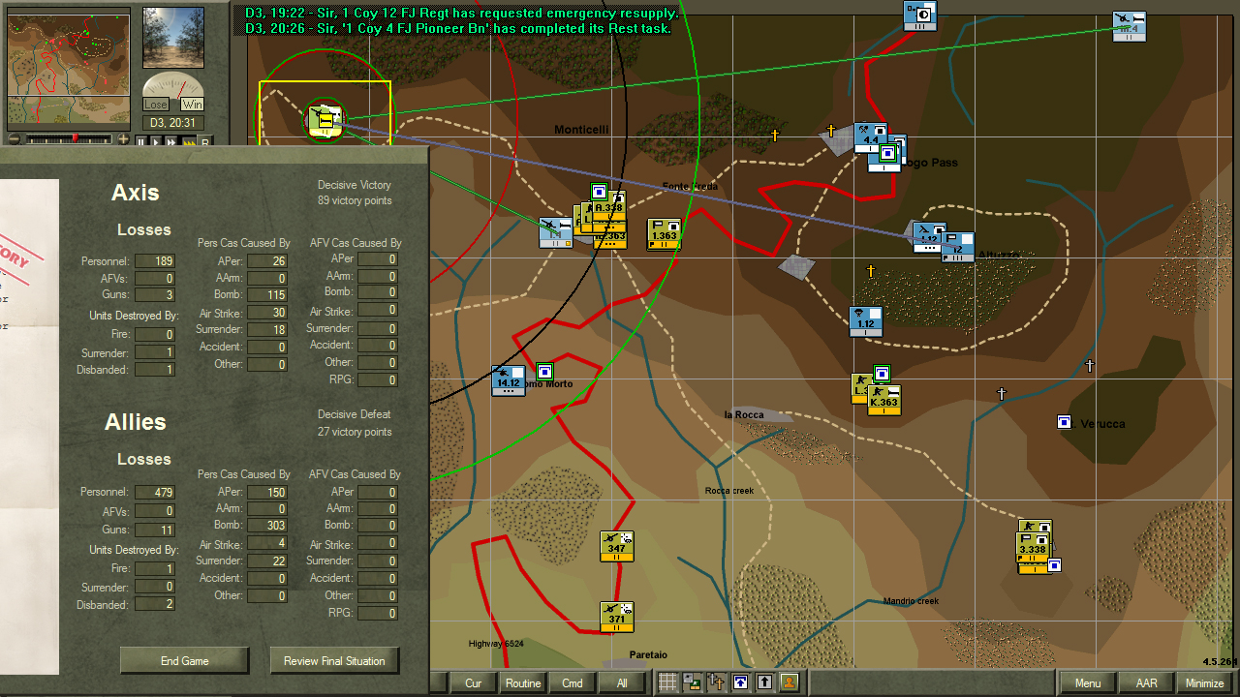Toggle the map grid display icon
The height and width of the screenshot is (697, 1240).
coord(667,682)
